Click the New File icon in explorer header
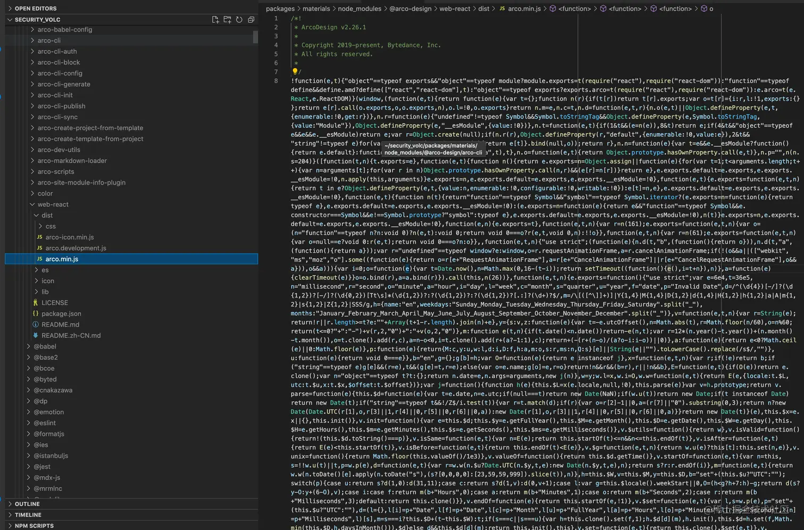 (x=215, y=20)
